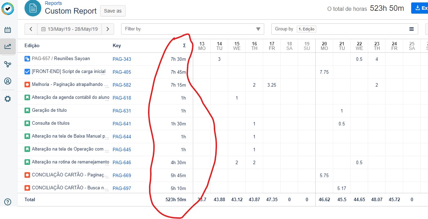Open the help question mark icon
The image size is (428, 219).
point(8,202)
